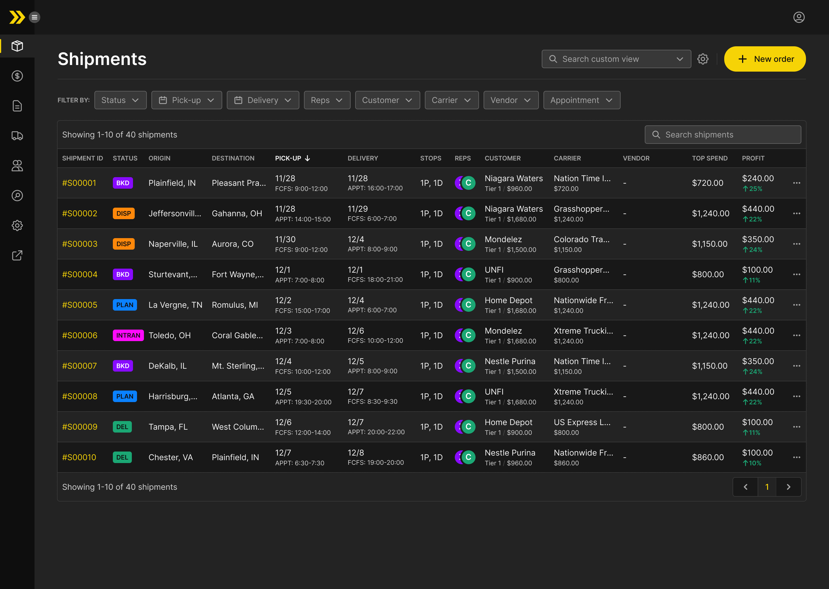Toggle the sidebar collapse hamburger button

[35, 17]
